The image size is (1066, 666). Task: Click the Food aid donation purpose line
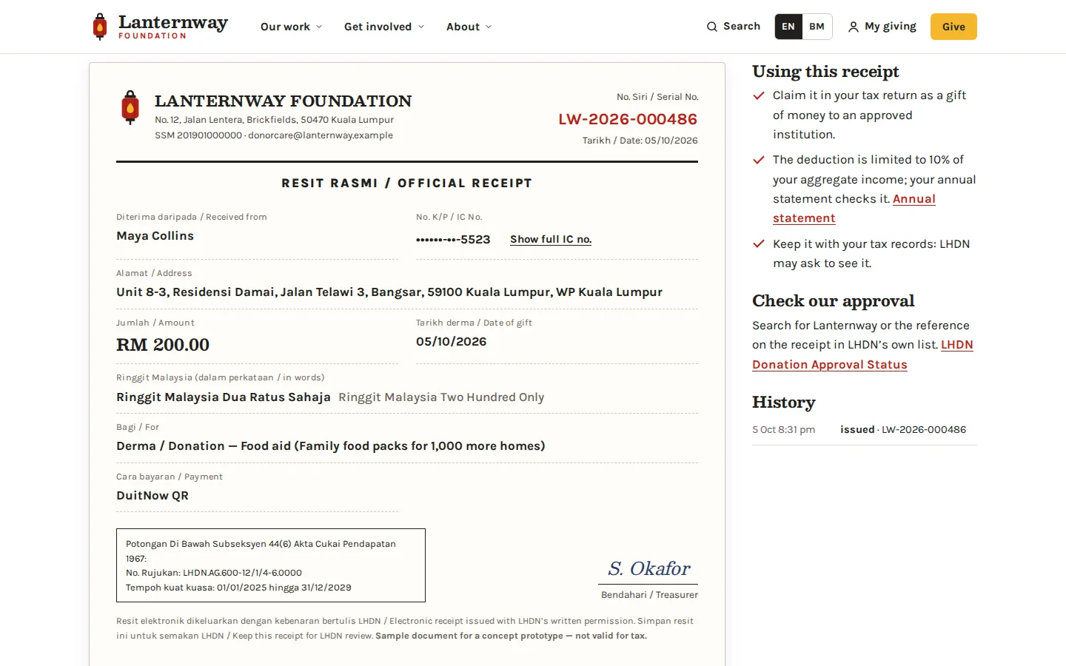coord(331,446)
